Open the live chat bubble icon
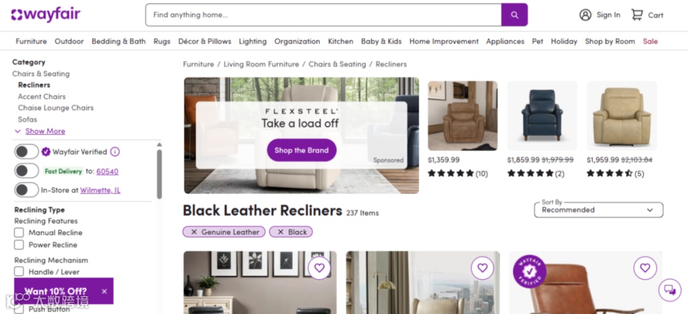 click(x=670, y=290)
